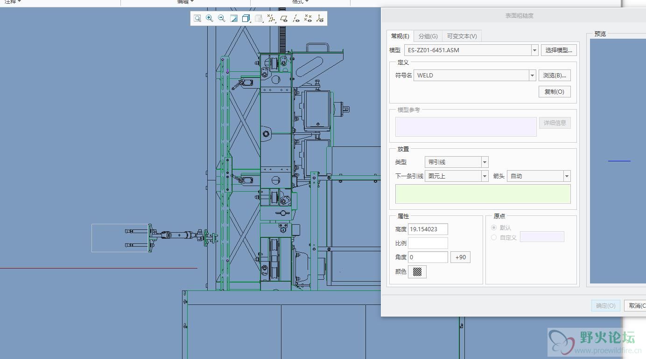Viewport: 646px width, 359px height.
Task: Open the 箭头 自动 dropdown
Action: 567,176
